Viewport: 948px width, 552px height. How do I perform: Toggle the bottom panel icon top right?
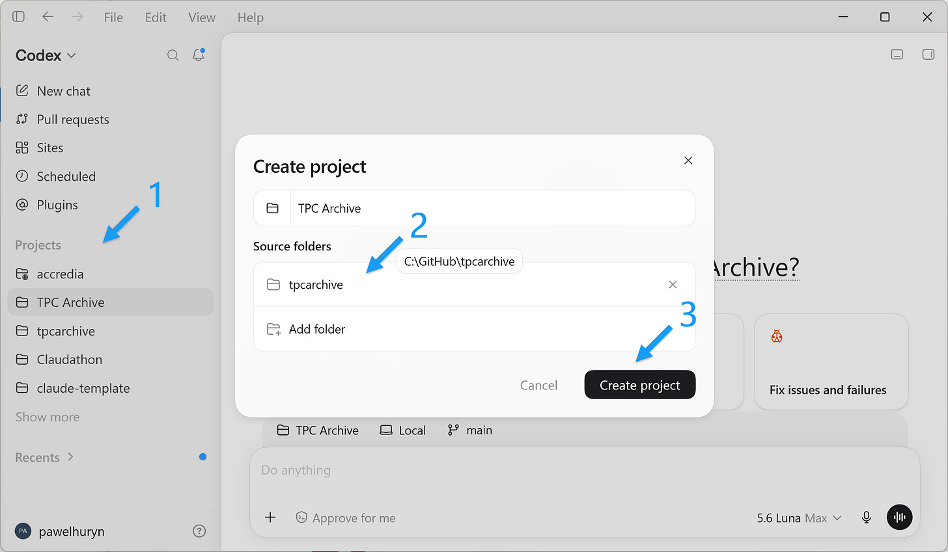pyautogui.click(x=897, y=55)
